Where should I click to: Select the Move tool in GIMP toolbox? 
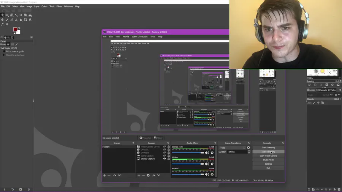click(2, 15)
